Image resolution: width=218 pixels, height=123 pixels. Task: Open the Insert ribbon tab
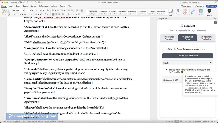pos(11,6)
